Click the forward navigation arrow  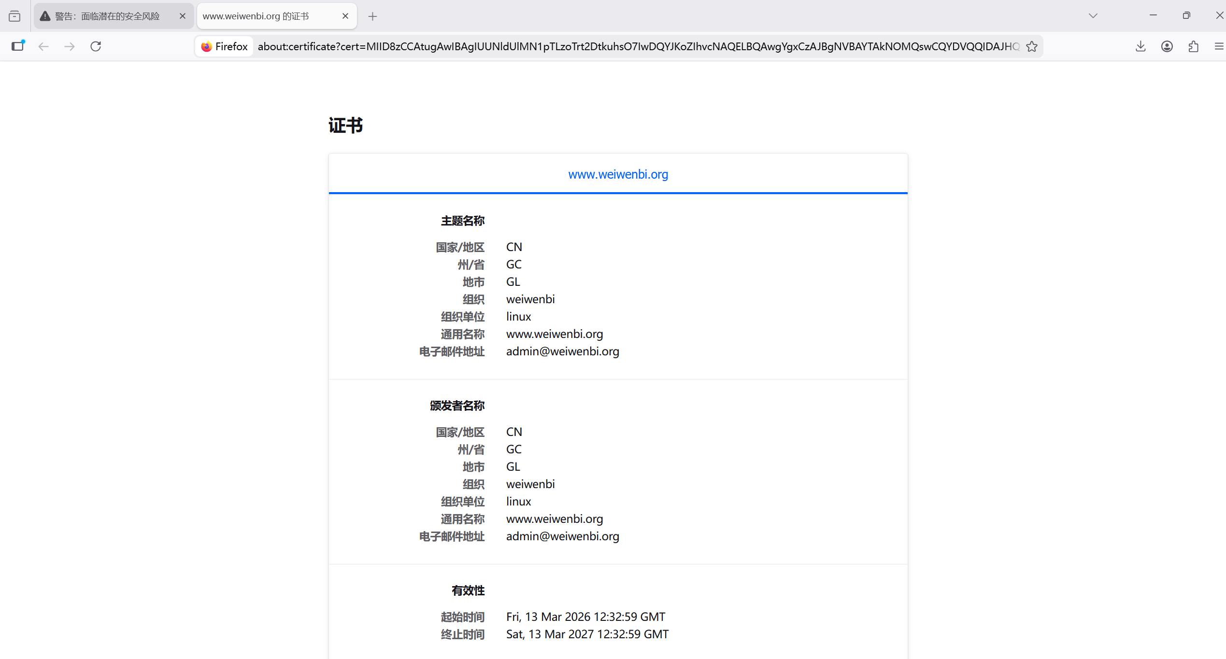70,46
